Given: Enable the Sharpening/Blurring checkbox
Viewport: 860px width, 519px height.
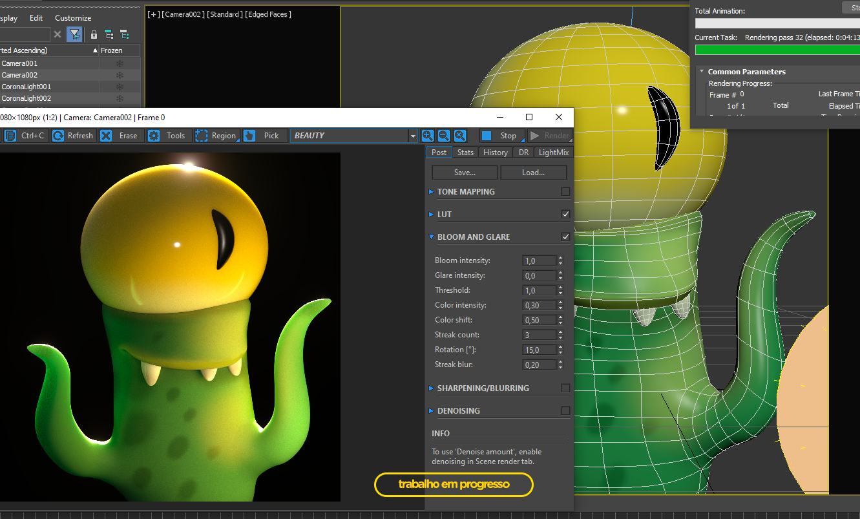Looking at the screenshot, I should (565, 388).
